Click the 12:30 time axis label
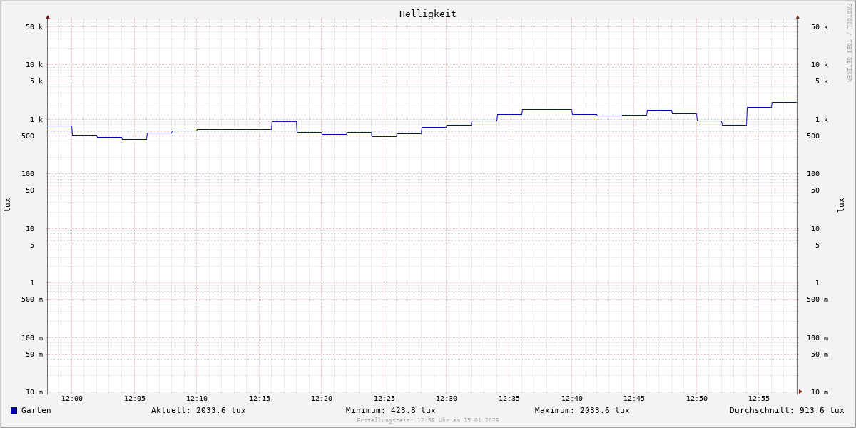 coord(447,399)
